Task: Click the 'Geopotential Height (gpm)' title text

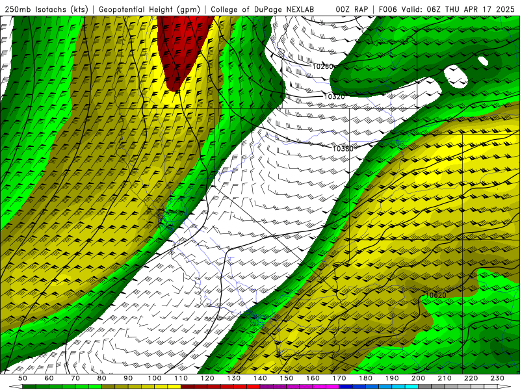Action: (149, 10)
